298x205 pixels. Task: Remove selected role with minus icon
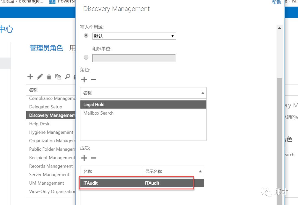(x=94, y=80)
